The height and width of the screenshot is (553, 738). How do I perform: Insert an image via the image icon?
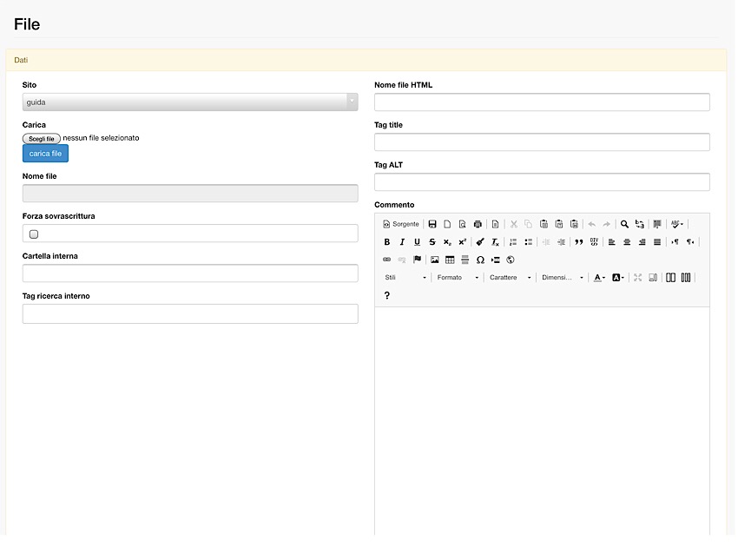pos(435,260)
